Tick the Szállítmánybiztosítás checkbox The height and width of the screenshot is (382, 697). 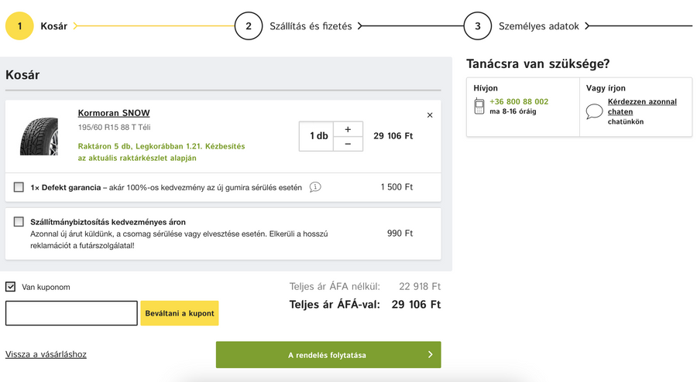pyautogui.click(x=19, y=222)
